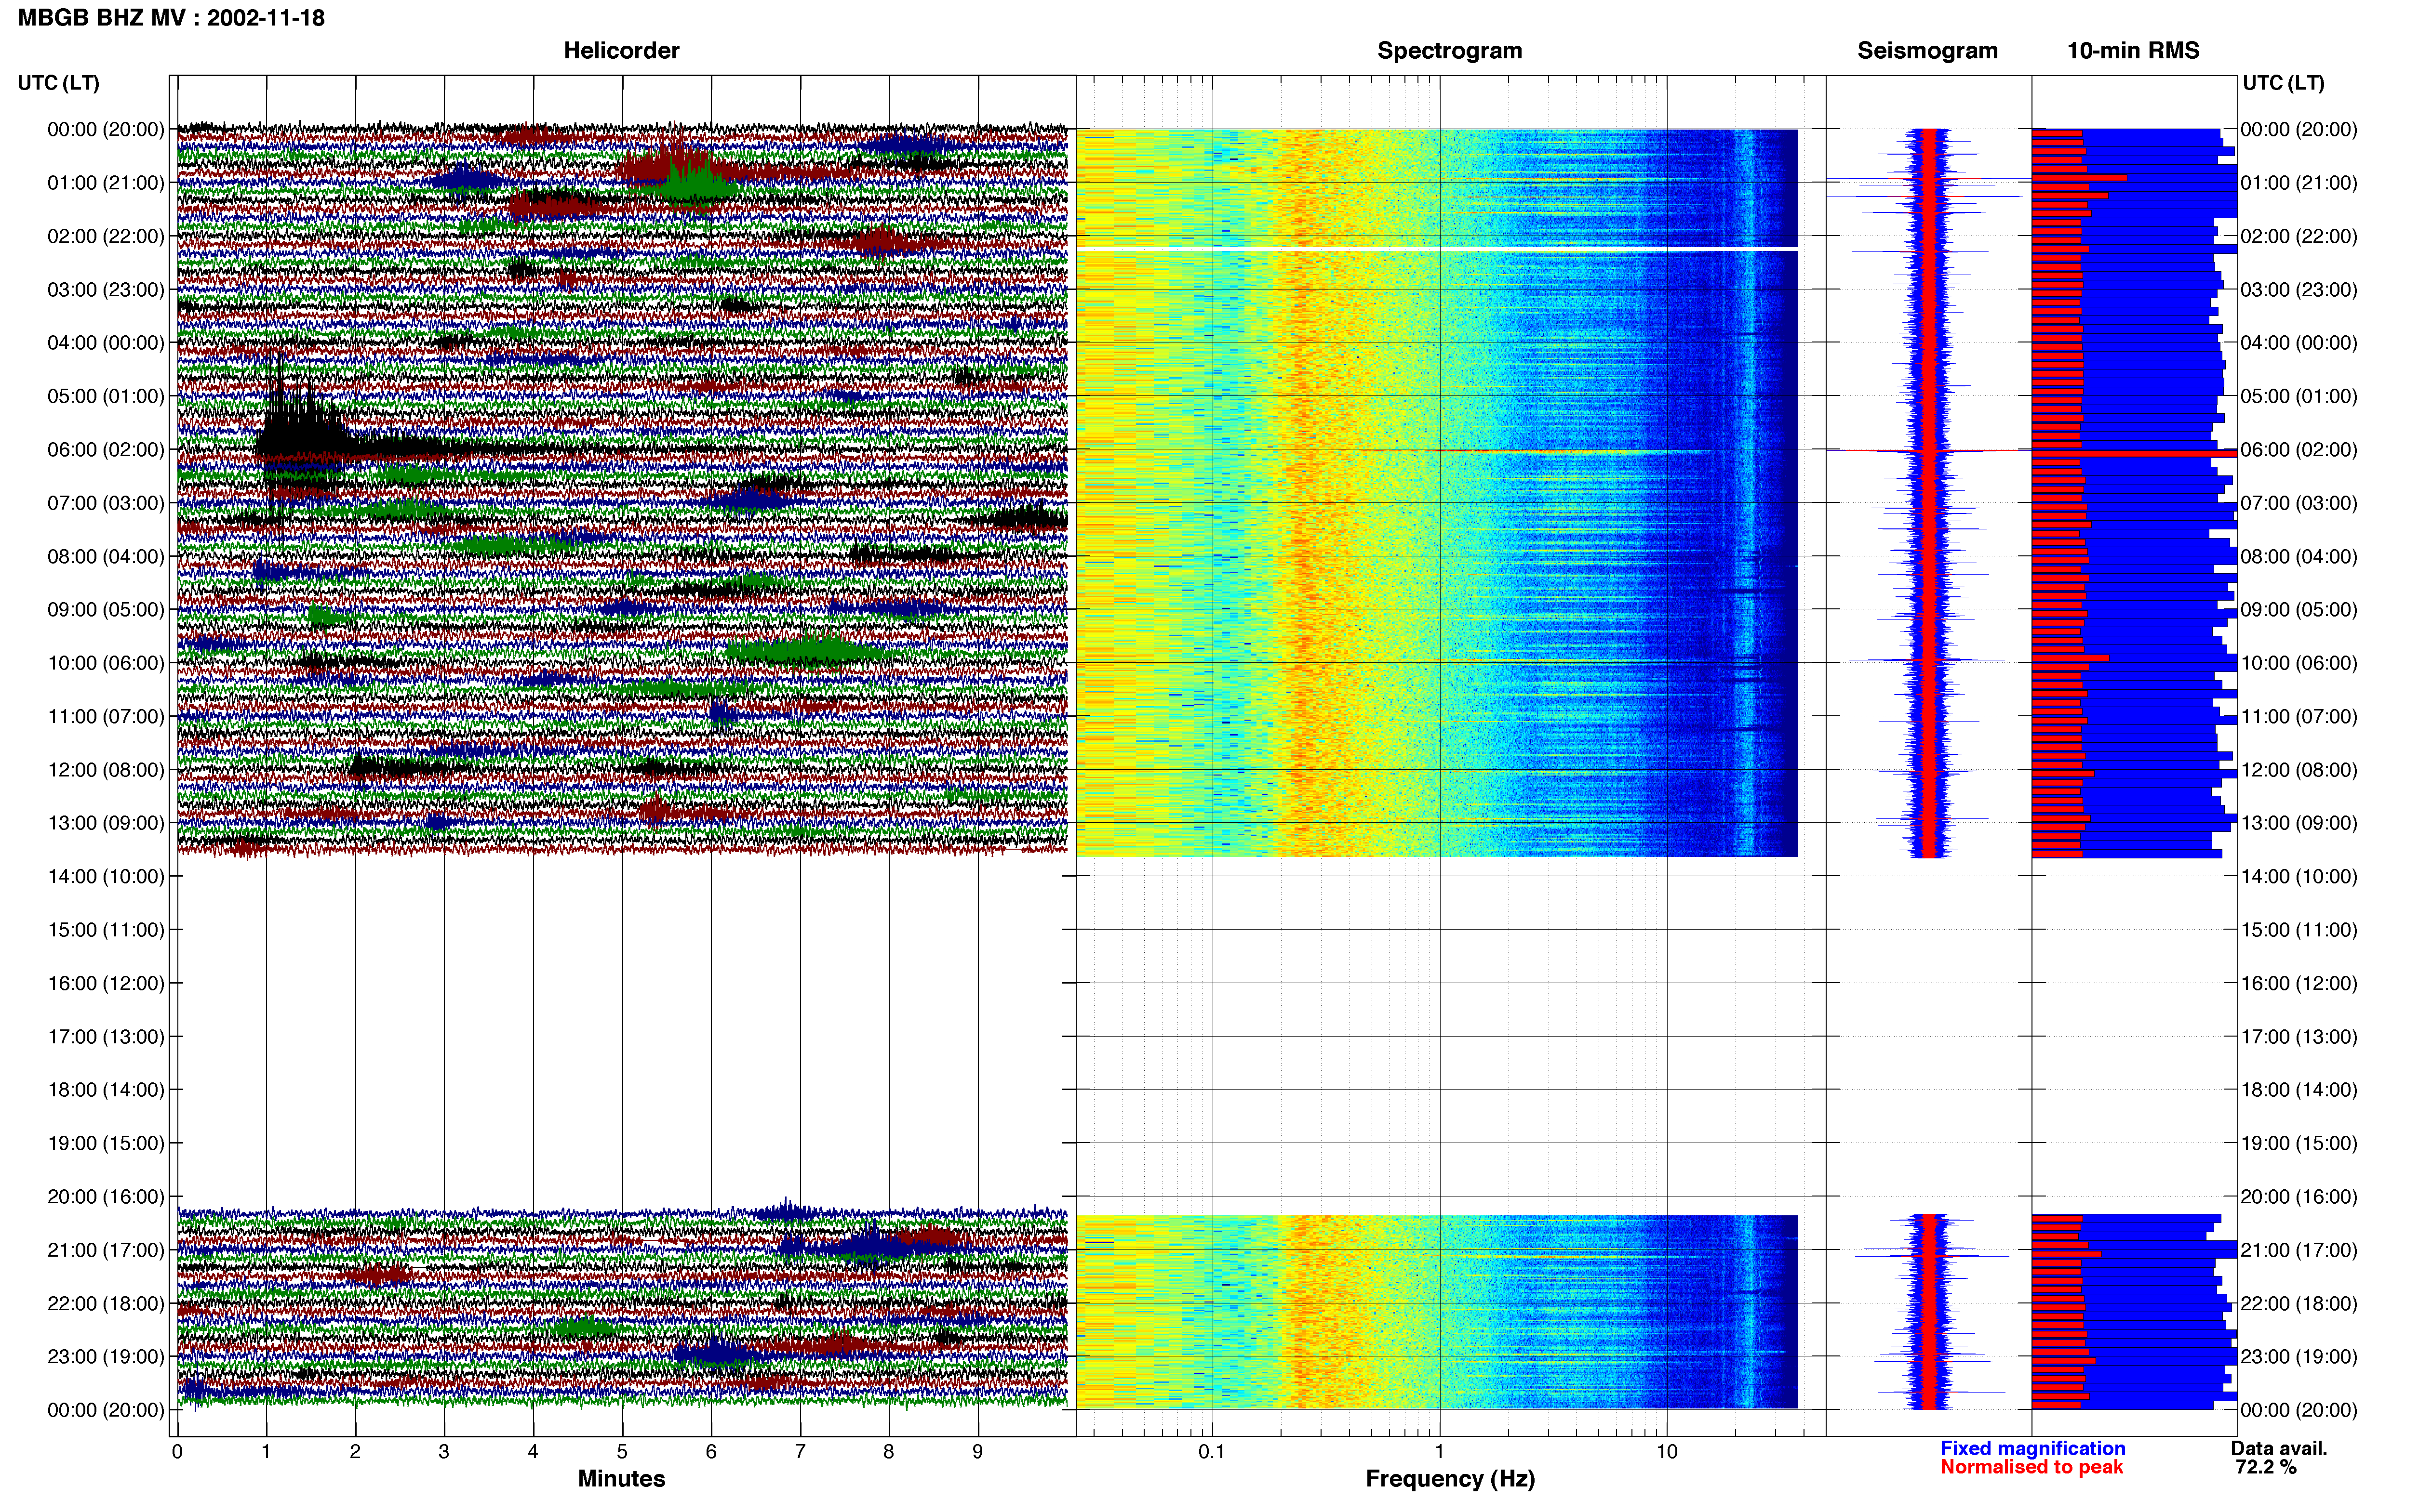
Task: Click the right '23:00 (19:00)' time label
Action: click(2299, 1357)
